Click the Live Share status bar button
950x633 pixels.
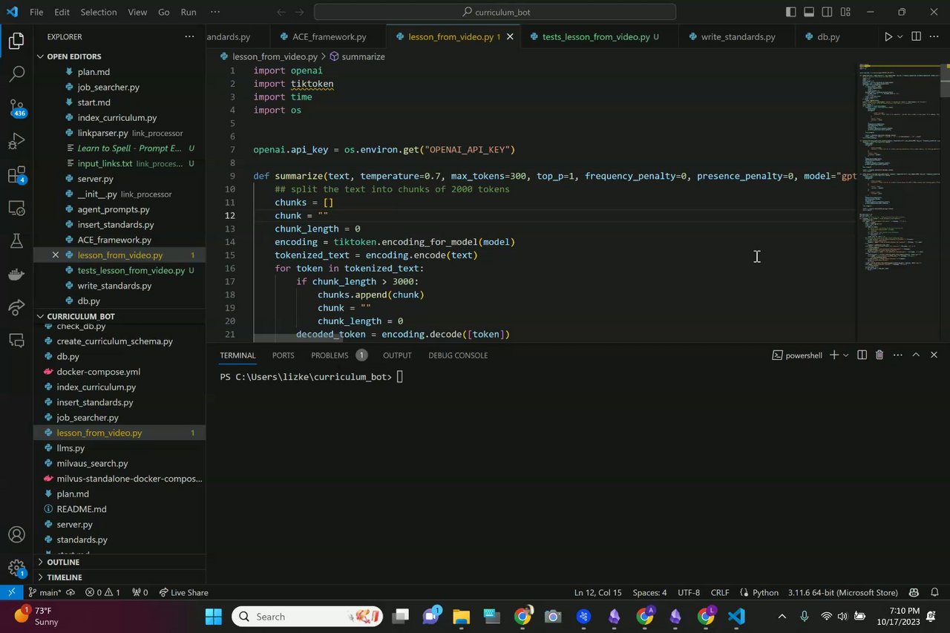tap(183, 592)
